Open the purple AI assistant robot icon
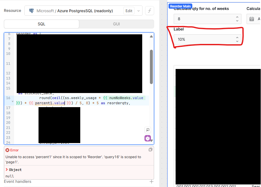This screenshot has height=187, width=261. (148, 138)
